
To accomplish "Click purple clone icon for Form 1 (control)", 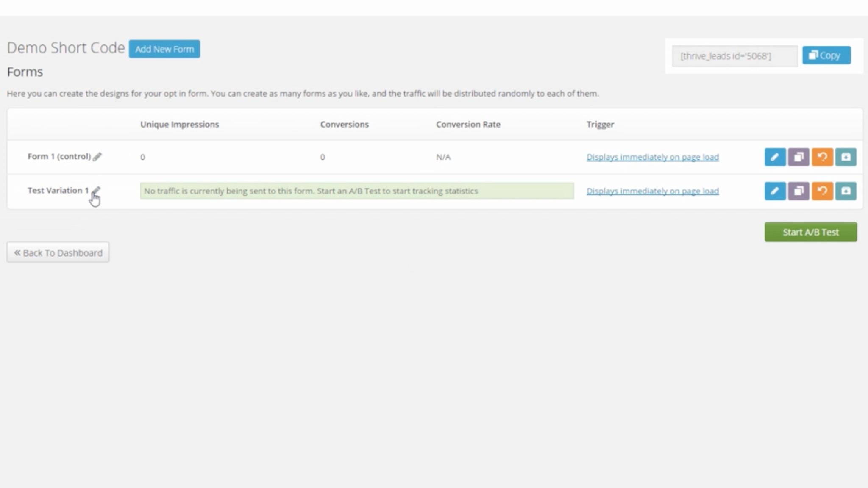I will click(798, 157).
